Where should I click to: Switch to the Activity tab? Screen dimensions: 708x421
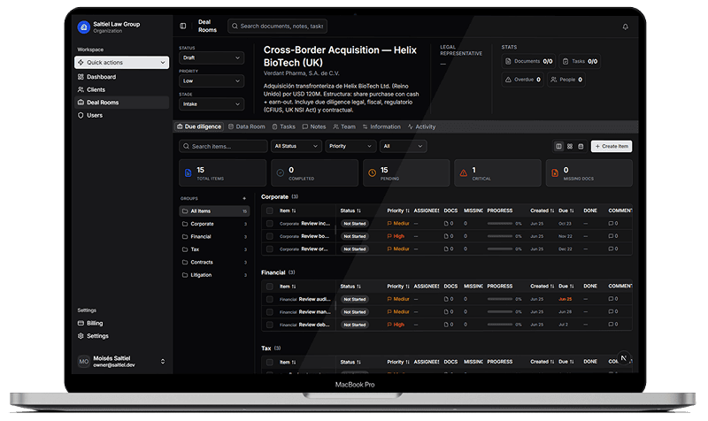pos(422,126)
